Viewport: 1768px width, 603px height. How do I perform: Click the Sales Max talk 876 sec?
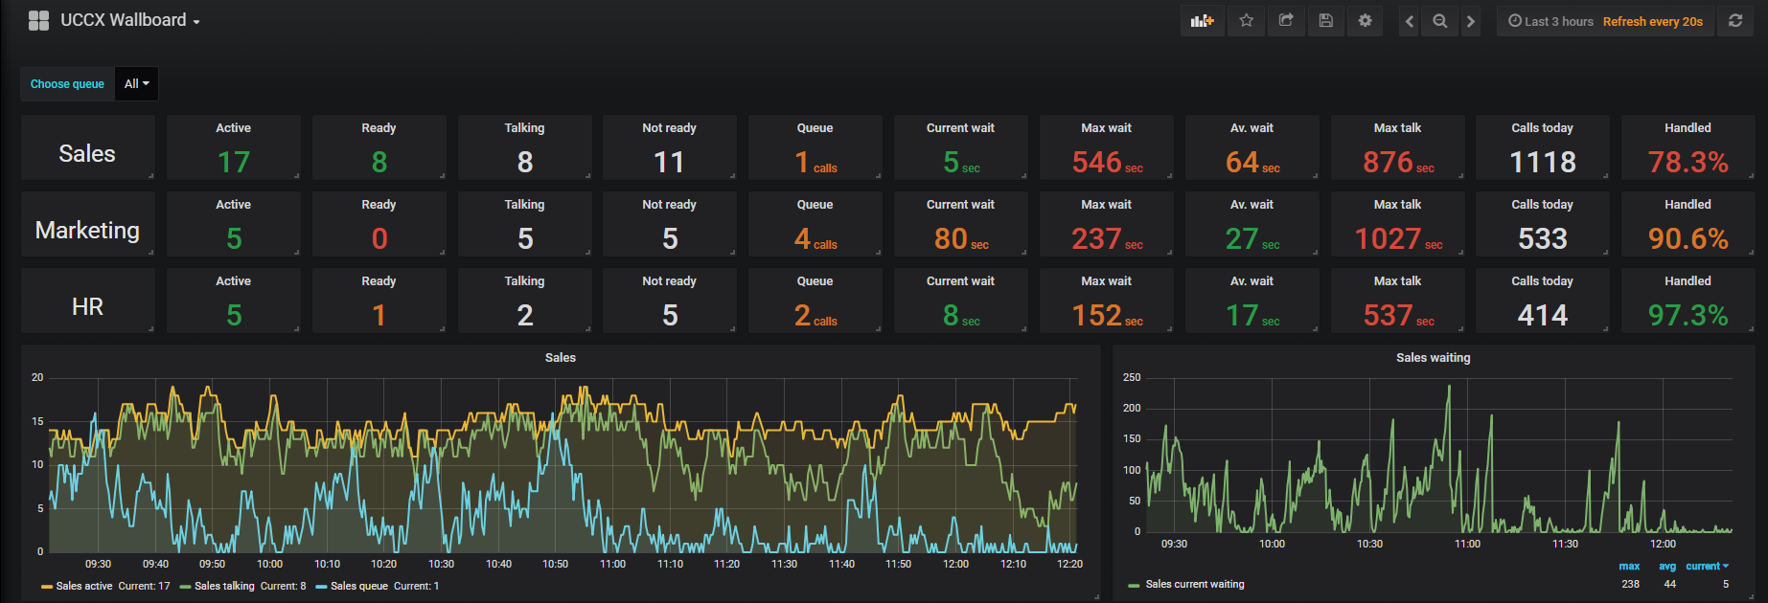(x=1398, y=163)
